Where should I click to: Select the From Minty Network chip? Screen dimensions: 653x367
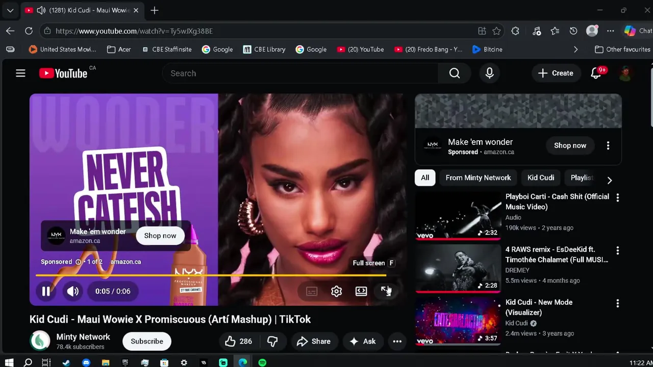coord(478,178)
